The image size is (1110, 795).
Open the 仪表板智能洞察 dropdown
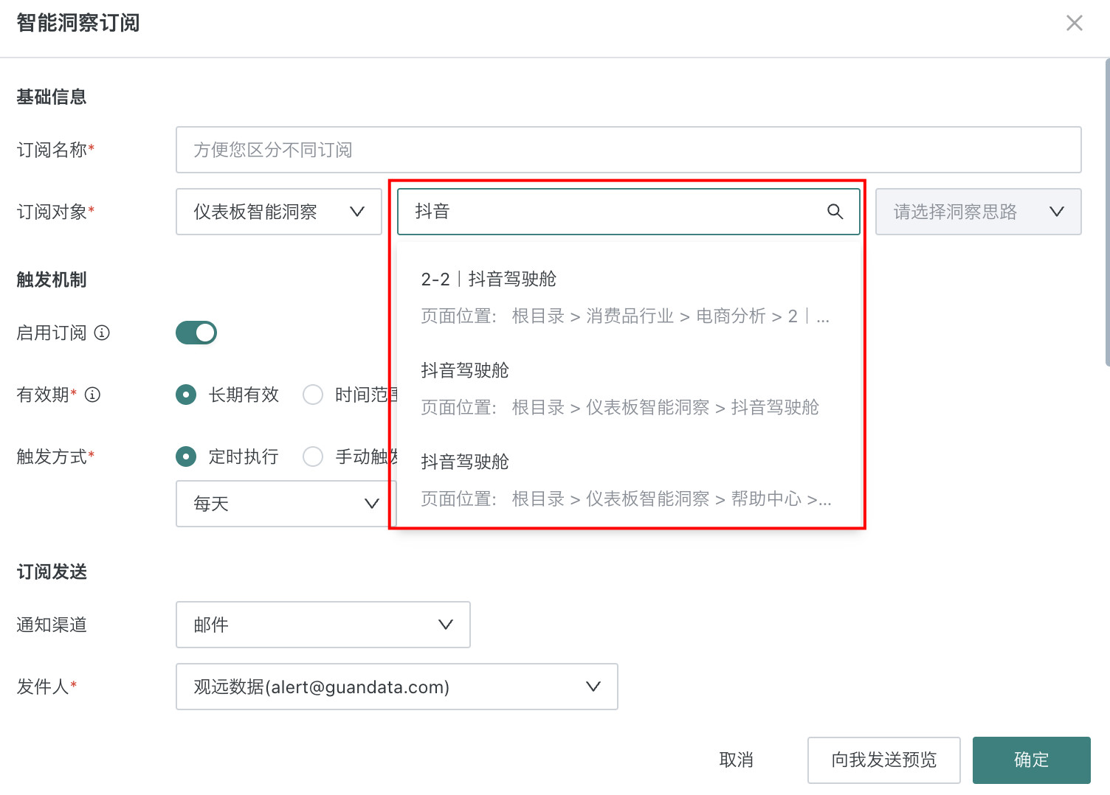pyautogui.click(x=278, y=212)
